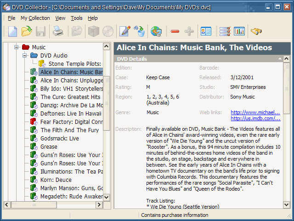
Task: Click the tree list scroll up arrow
Action: (107, 46)
